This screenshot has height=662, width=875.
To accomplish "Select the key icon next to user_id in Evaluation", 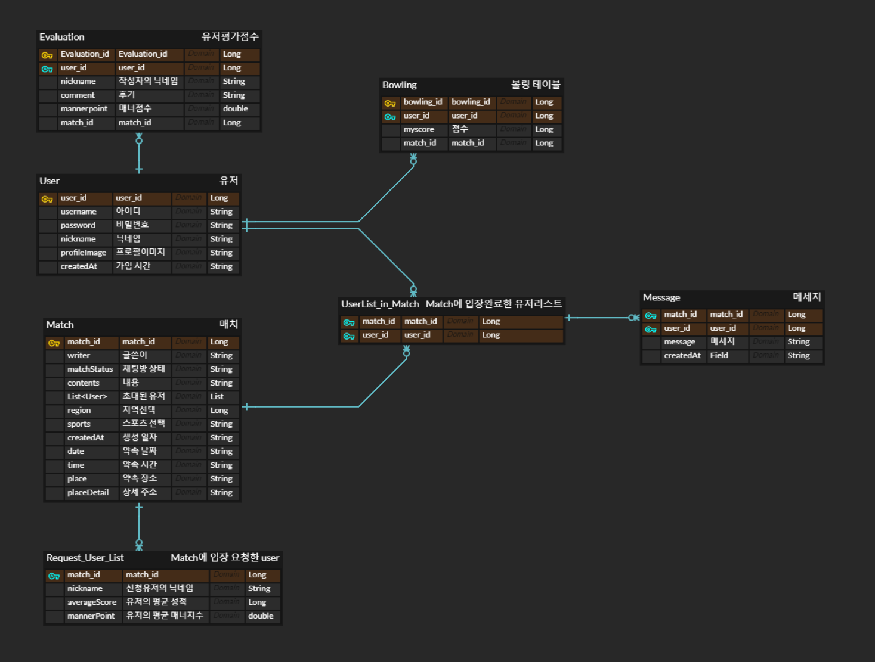I will click(x=48, y=69).
